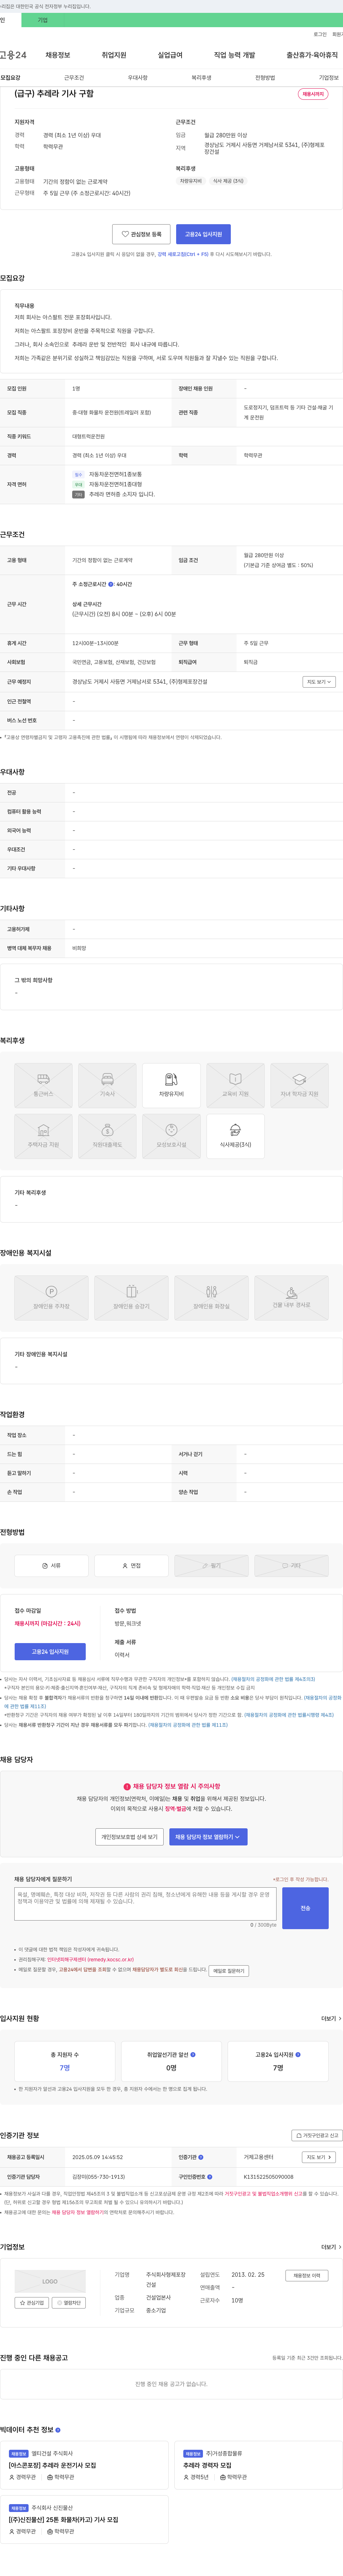Screen dimensions: 343x2576
Task: Toggle the 불량처단 button
Action: click(69, 2303)
